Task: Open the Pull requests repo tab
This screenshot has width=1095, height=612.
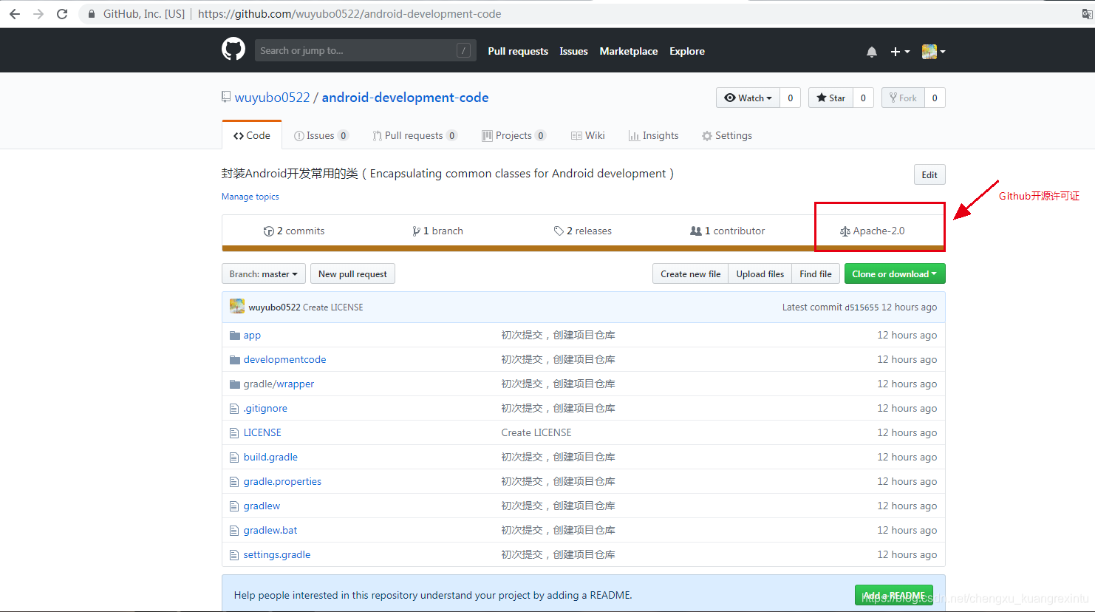Action: 415,135
